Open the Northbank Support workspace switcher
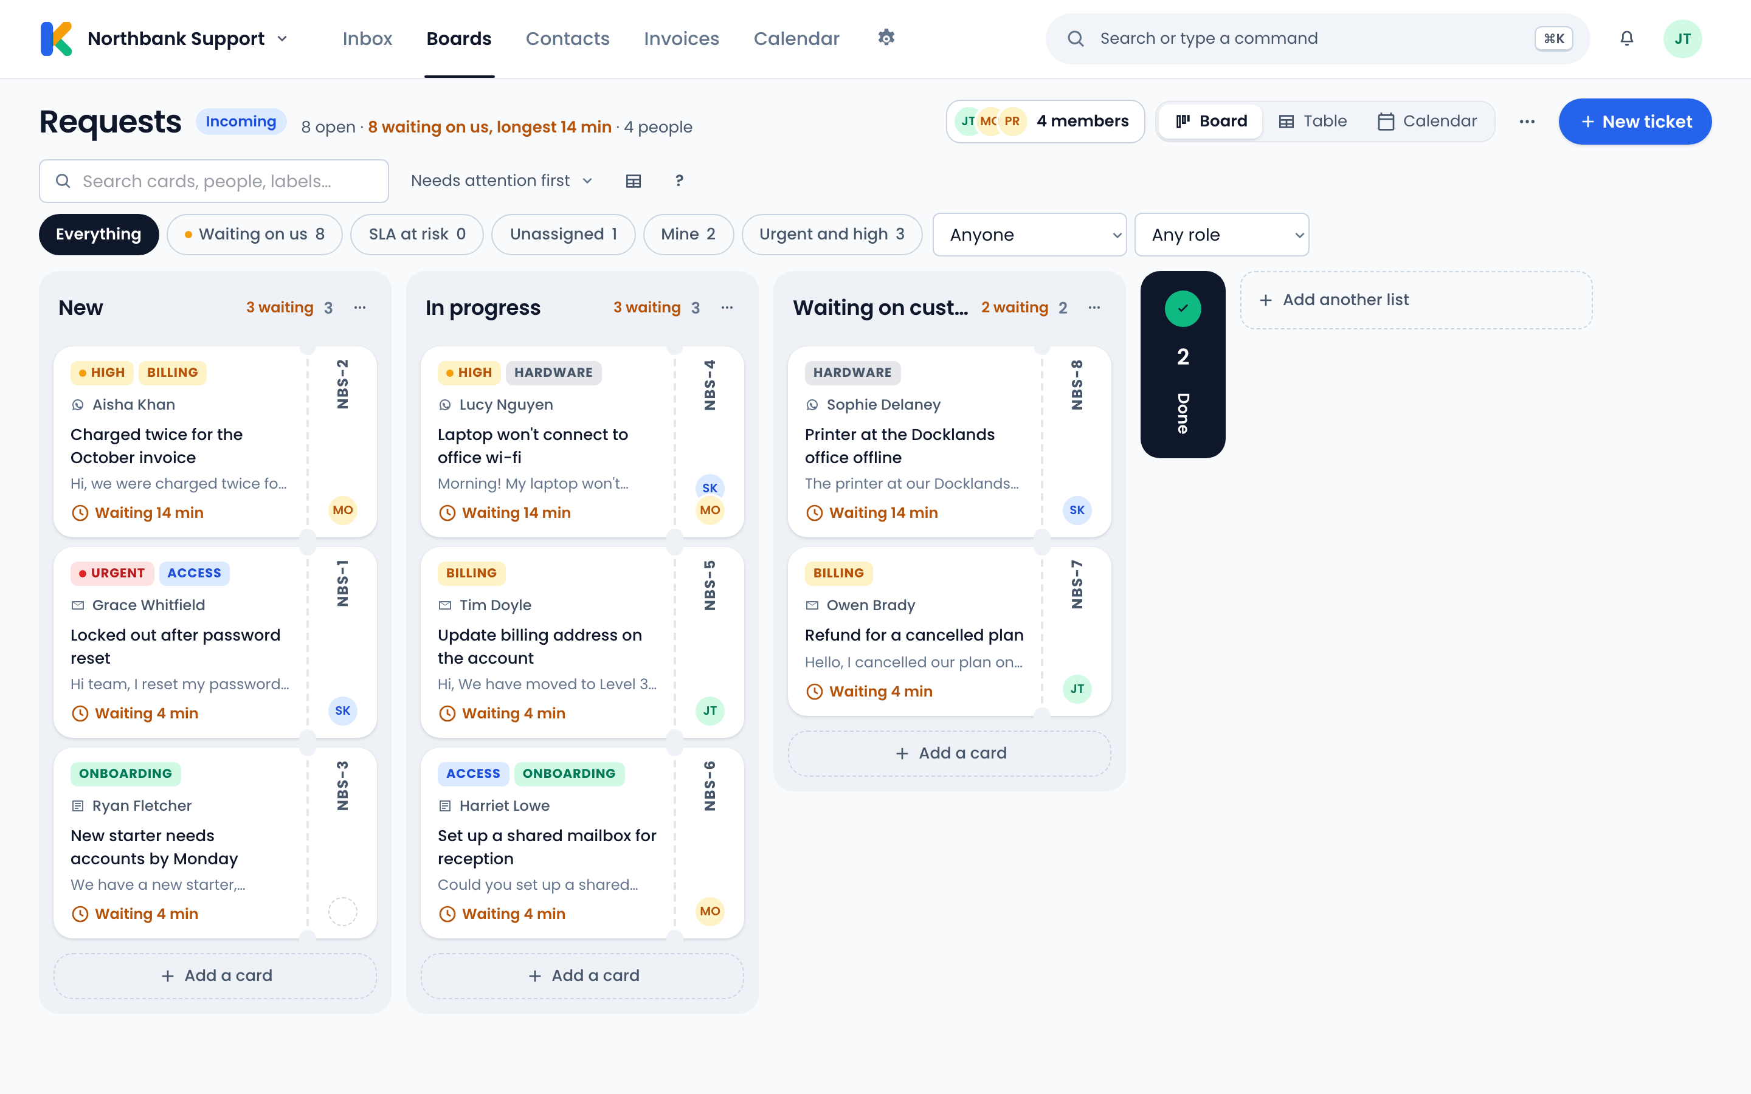 click(188, 38)
